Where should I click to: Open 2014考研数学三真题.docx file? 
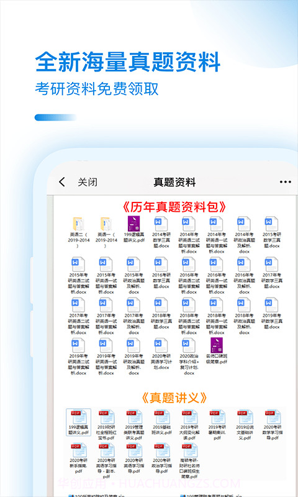point(161,232)
